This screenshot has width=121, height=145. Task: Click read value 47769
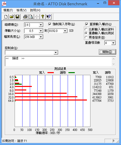click(x=110, y=84)
